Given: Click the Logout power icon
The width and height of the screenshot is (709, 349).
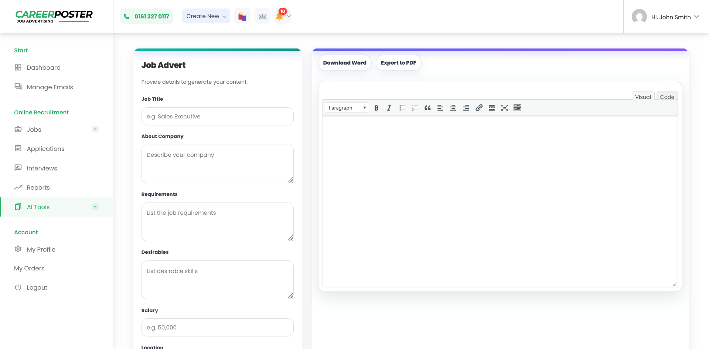Looking at the screenshot, I should click(x=18, y=287).
